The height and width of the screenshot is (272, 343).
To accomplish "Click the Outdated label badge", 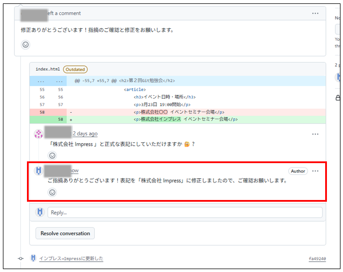I will click(75, 69).
